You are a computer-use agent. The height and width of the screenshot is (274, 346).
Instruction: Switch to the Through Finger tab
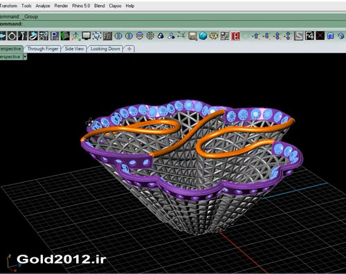pos(43,48)
